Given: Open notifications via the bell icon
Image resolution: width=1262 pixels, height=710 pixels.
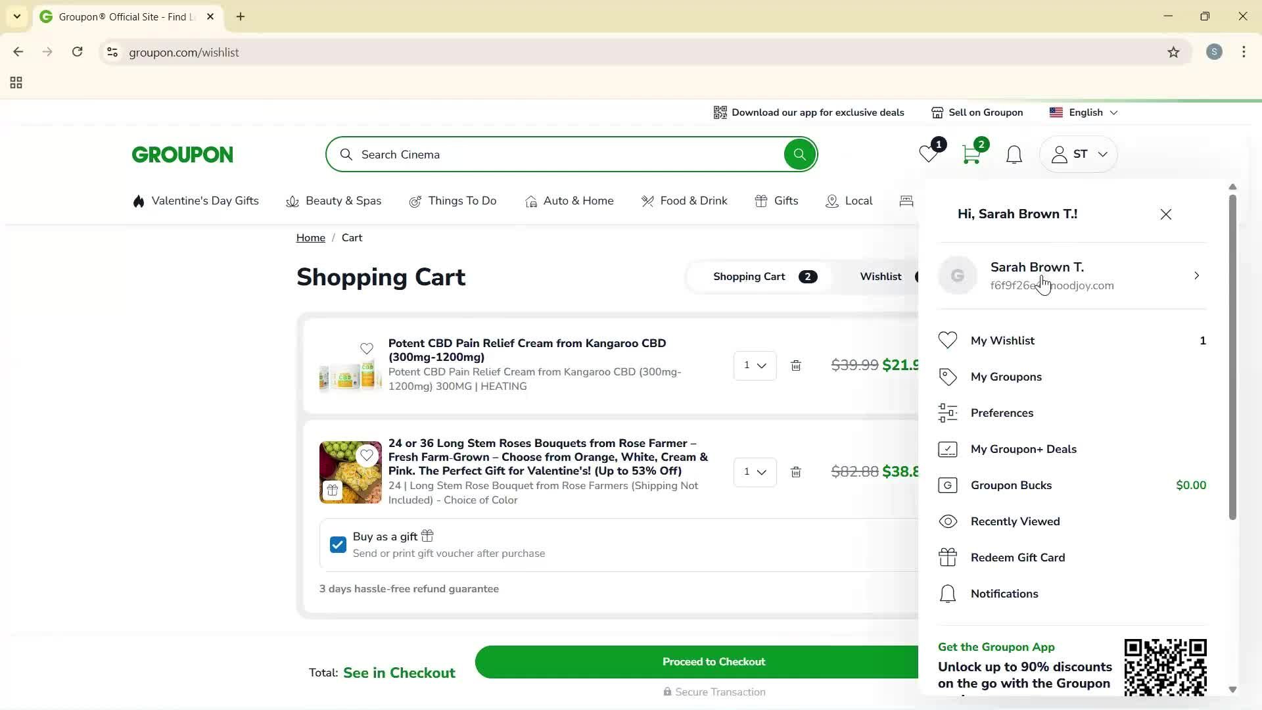Looking at the screenshot, I should (x=1014, y=154).
